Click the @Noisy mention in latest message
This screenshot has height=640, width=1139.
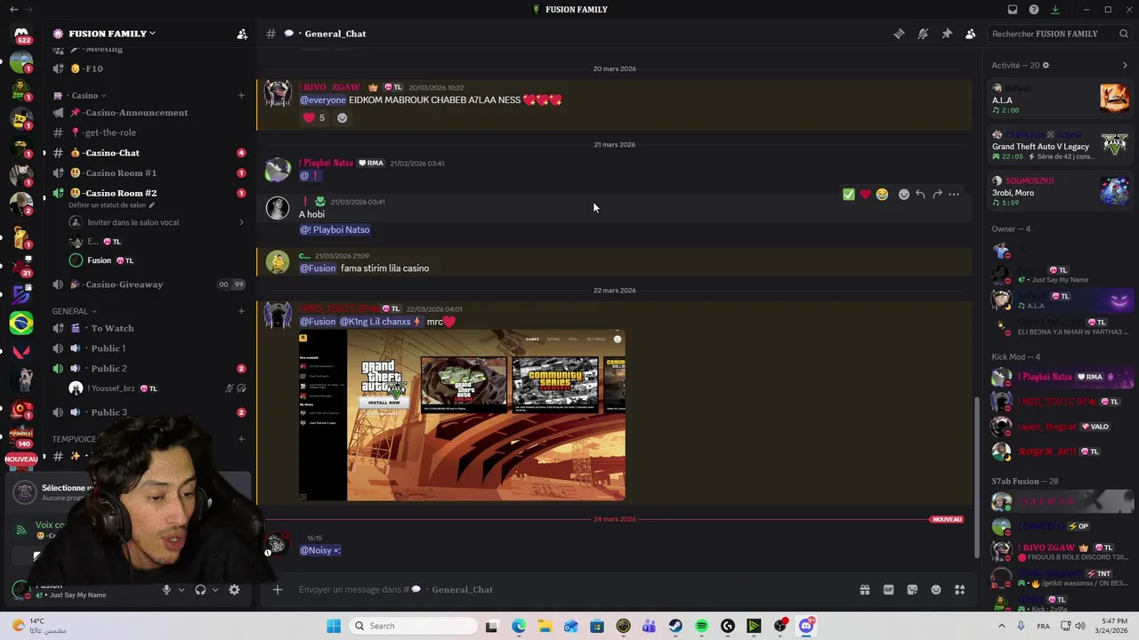point(320,550)
